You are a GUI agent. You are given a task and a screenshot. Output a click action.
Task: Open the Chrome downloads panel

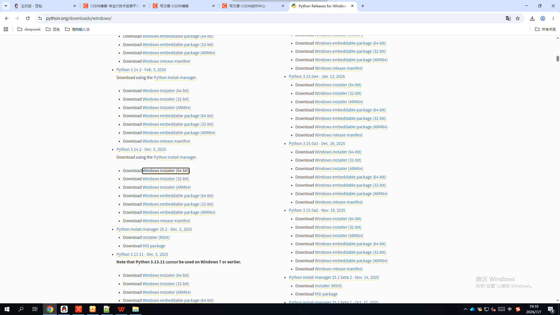[x=532, y=18]
